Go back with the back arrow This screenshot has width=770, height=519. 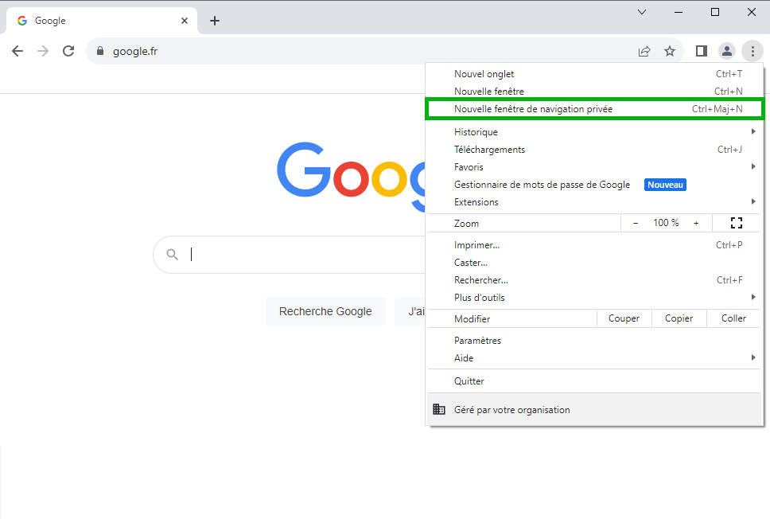17,51
